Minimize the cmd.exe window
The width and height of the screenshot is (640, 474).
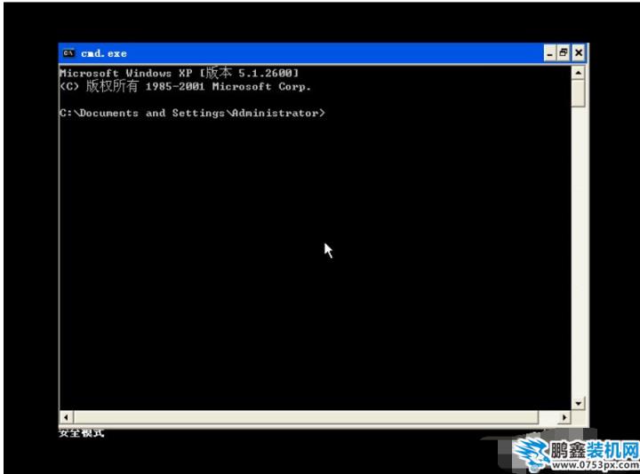click(550, 53)
